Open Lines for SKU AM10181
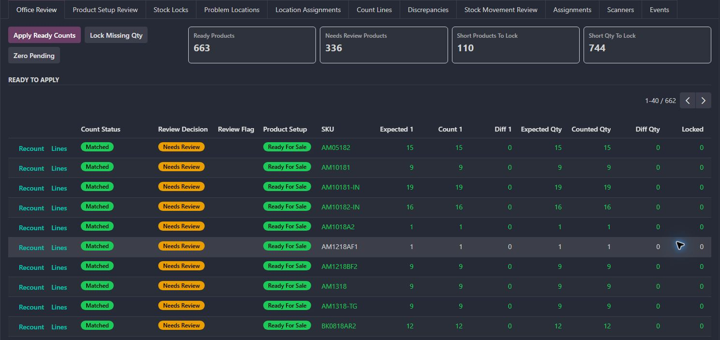Viewport: 720px width, 340px height. [x=59, y=168]
